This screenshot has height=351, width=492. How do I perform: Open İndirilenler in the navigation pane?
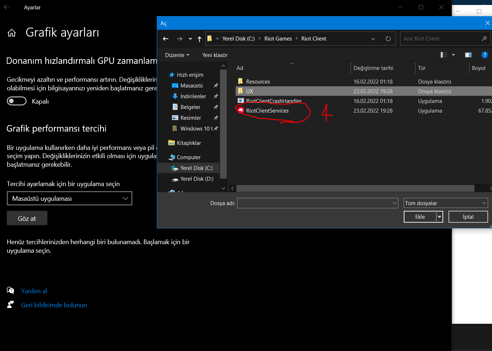193,96
